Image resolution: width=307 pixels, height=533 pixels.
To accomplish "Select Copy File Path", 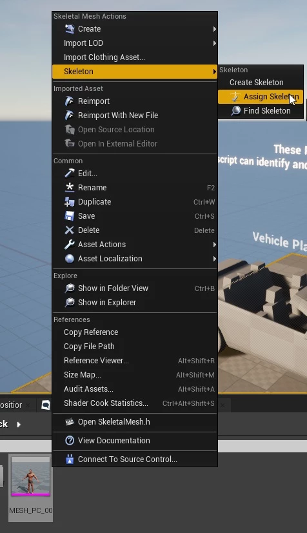I will pos(135,347).
